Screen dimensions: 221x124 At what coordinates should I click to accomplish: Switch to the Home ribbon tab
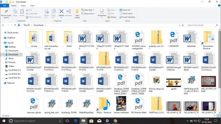click(x=14, y=6)
